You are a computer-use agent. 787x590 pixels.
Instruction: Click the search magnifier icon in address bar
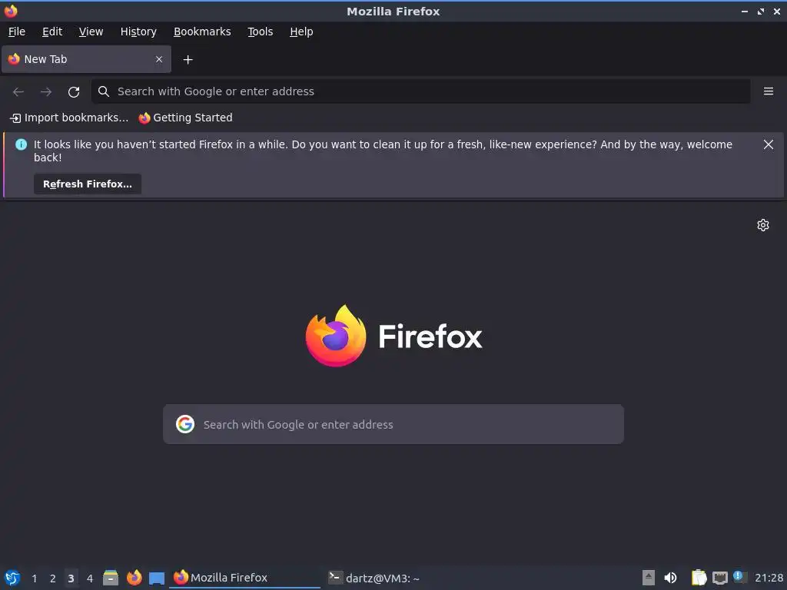(x=104, y=91)
